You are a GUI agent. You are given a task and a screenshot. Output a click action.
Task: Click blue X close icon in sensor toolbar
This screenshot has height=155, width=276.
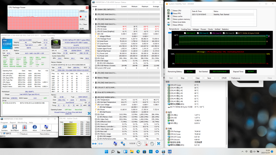tap(159, 144)
